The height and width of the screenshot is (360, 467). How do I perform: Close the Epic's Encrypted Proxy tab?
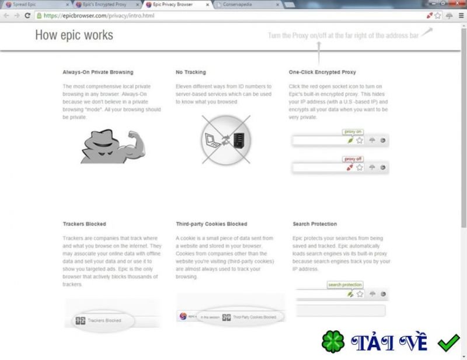pos(138,5)
